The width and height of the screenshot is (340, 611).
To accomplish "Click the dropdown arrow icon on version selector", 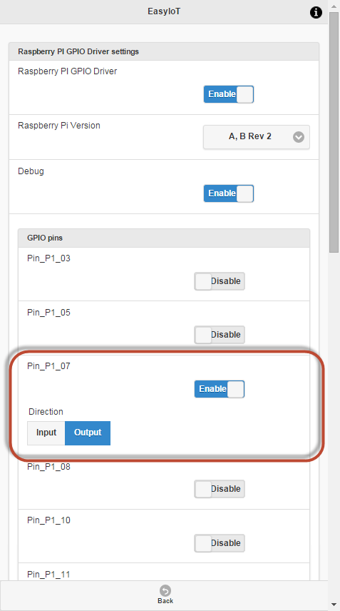I will pos(299,137).
